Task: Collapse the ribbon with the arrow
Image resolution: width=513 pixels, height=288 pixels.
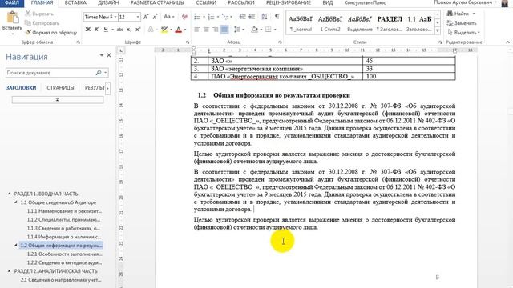Action: pos(507,42)
